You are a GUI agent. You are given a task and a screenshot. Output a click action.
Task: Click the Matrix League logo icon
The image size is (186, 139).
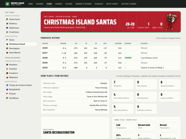(x=7, y=4)
